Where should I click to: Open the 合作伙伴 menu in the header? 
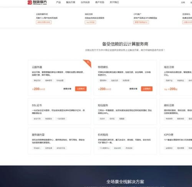click(85, 2)
